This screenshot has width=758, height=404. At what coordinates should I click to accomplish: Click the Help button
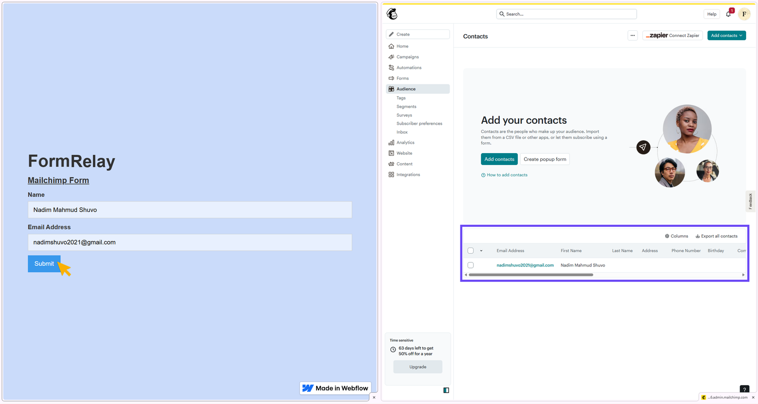[712, 14]
